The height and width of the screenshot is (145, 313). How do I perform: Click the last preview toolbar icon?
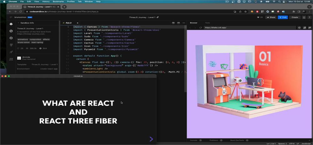(x=310, y=28)
